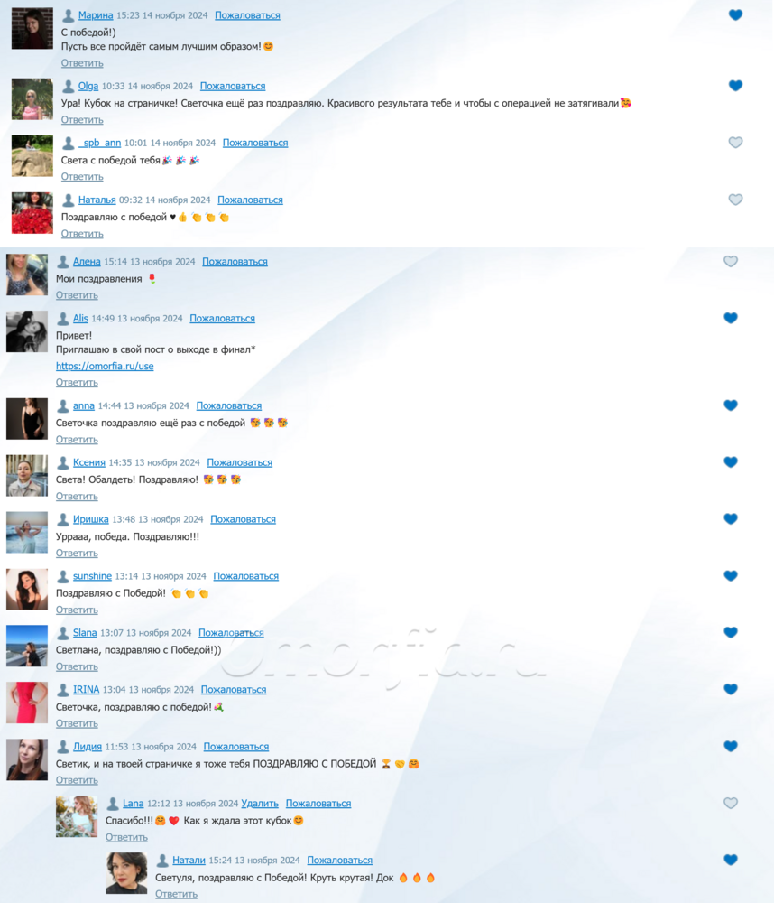Open anna's profile name link
Viewport: 774px width, 903px height.
coord(83,406)
